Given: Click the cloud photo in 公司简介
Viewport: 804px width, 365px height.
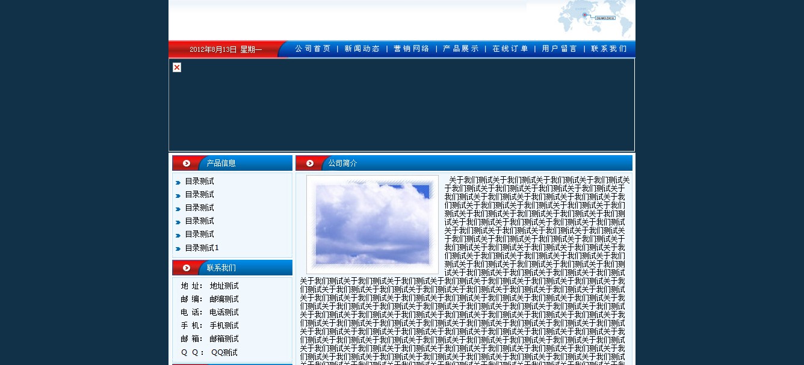Looking at the screenshot, I should [373, 225].
